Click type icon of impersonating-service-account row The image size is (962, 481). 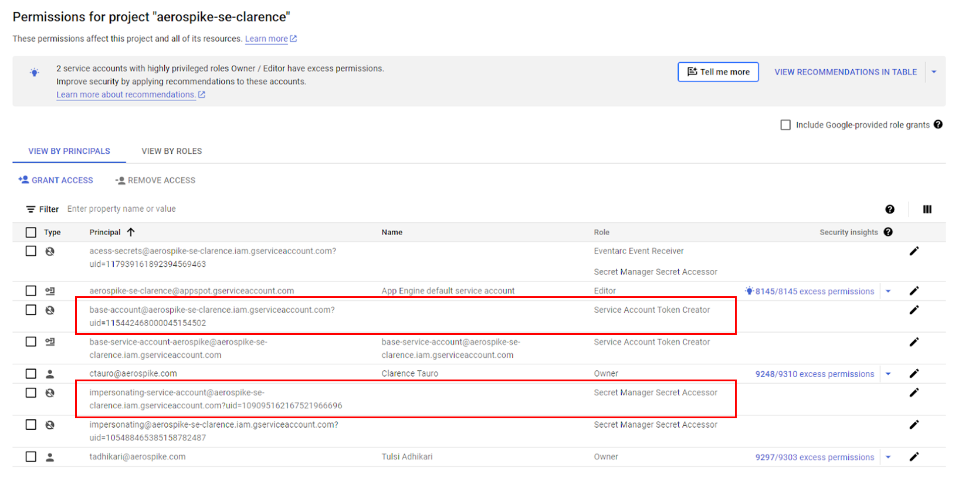(x=50, y=393)
